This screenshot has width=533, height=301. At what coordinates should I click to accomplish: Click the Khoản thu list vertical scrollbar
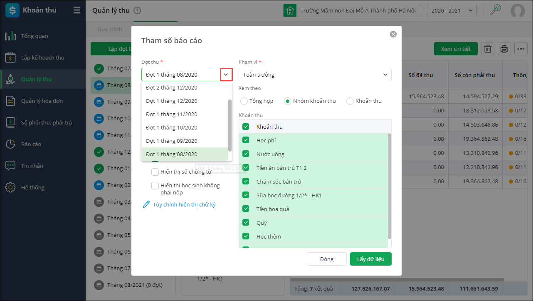390,186
